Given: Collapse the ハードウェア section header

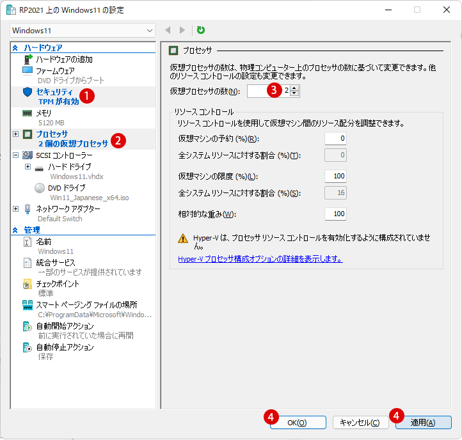Looking at the screenshot, I should (15, 48).
